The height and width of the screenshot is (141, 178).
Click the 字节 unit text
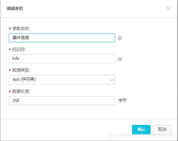[122, 100]
